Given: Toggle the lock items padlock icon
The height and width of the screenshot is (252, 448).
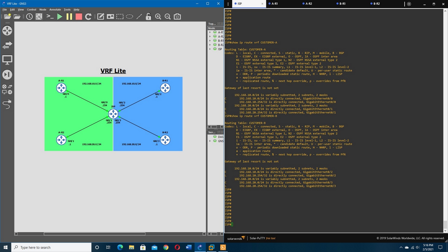Looking at the screenshot, I should [148, 17].
